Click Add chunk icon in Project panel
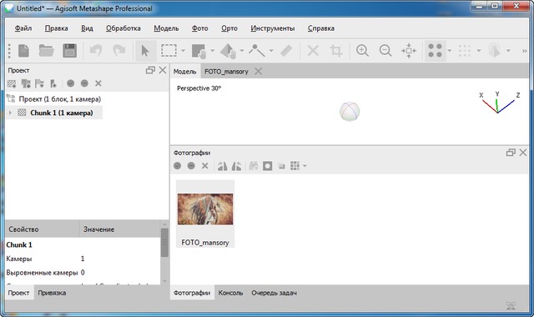The height and width of the screenshot is (317, 534). pyautogui.click(x=12, y=83)
